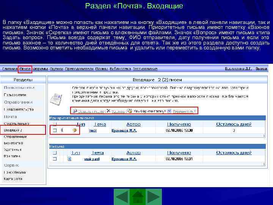Open Библиотека in the top navigation bar

tap(120, 69)
